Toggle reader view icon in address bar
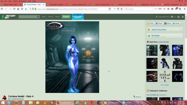Image resolution: width=187 pixels, height=105 pixels. pos(110,9)
